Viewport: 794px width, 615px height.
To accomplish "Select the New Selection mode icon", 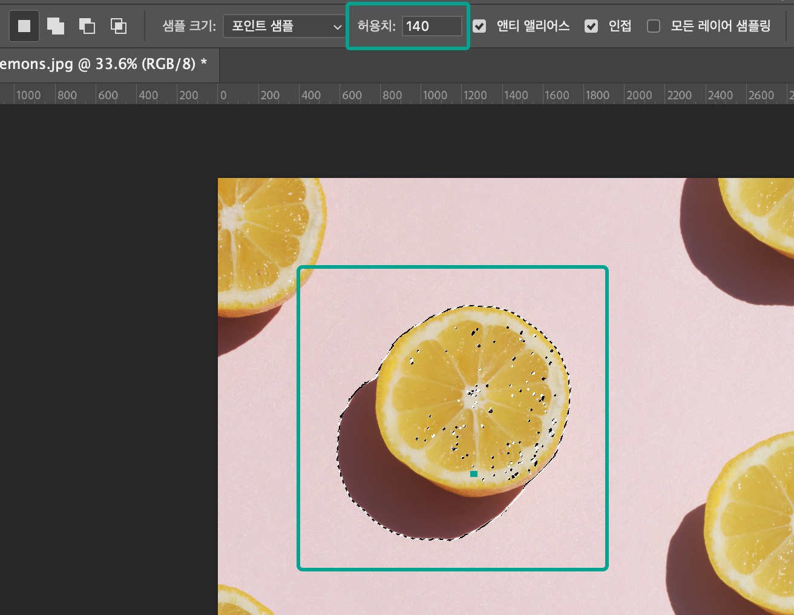I will (24, 26).
